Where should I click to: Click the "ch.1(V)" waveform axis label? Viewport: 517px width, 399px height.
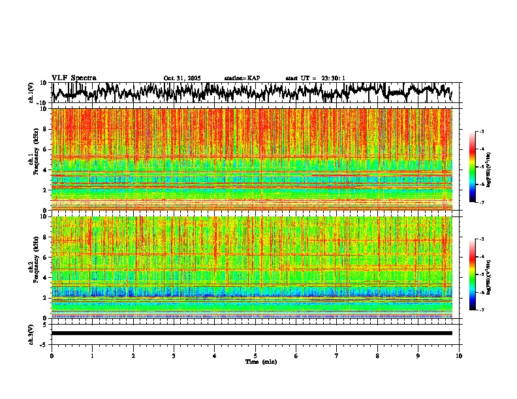click(31, 93)
